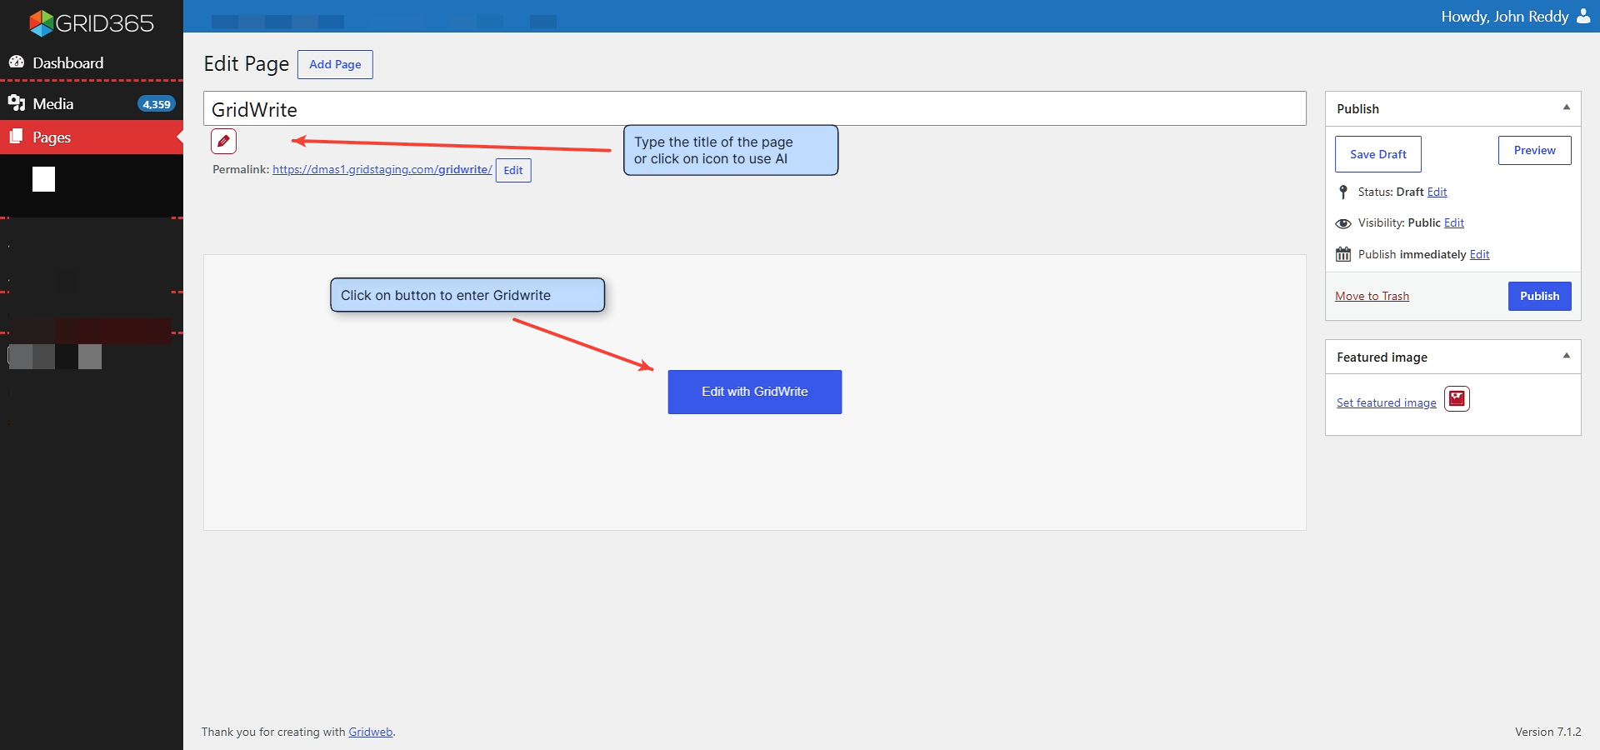Click Move to Trash link
This screenshot has width=1600, height=750.
click(1372, 296)
